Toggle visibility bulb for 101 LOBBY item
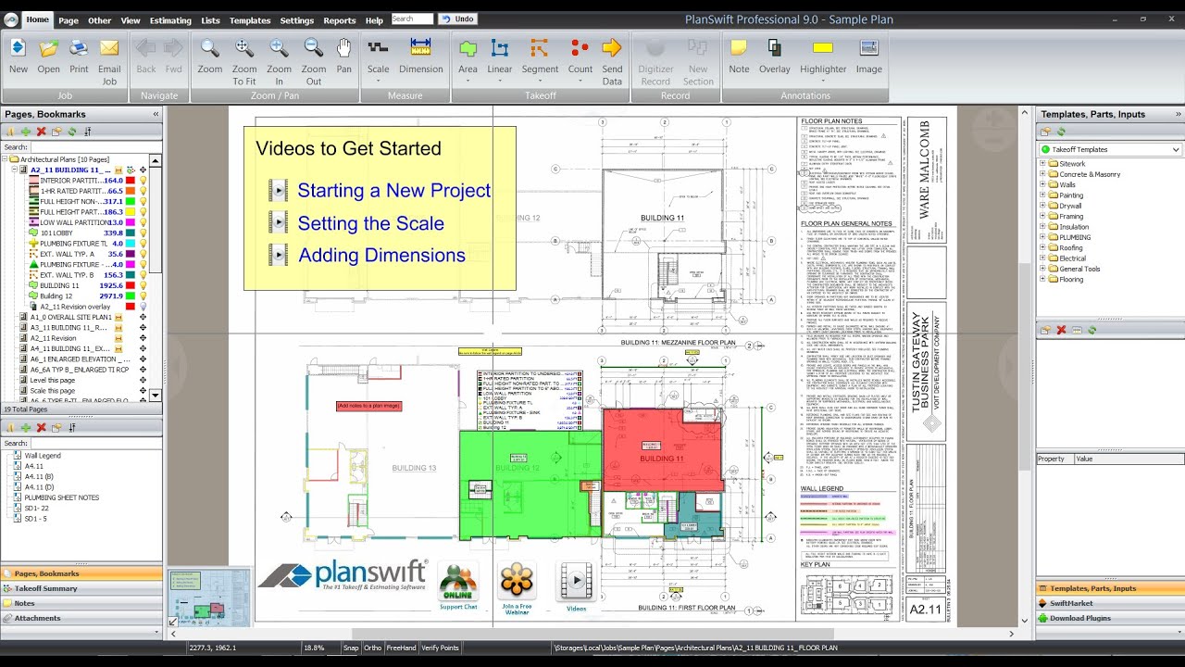The width and height of the screenshot is (1185, 667). [143, 233]
